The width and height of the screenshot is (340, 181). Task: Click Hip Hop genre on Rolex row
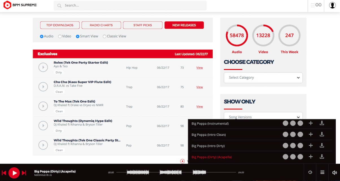(132, 68)
